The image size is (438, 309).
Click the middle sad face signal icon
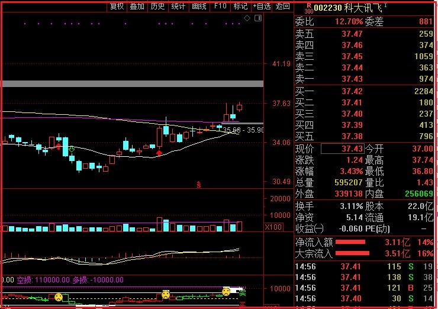click(166, 294)
